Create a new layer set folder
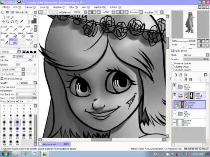 pos(185,75)
